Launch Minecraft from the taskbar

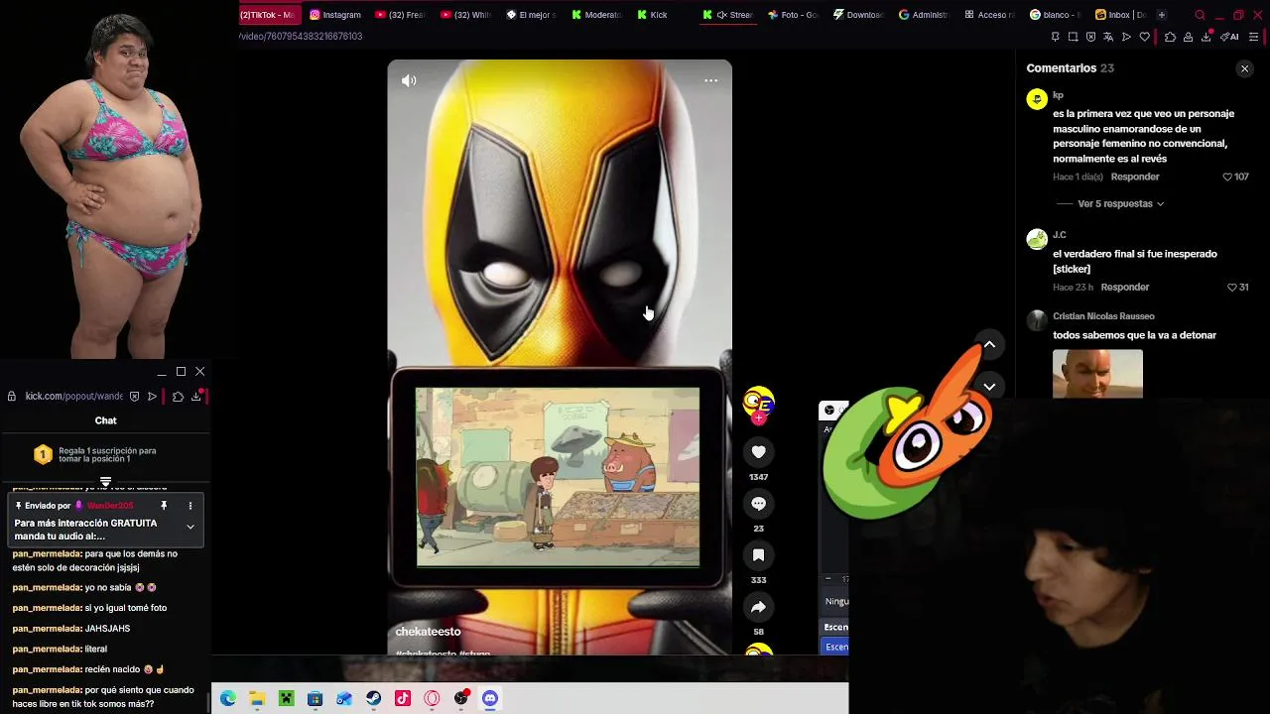[286, 698]
